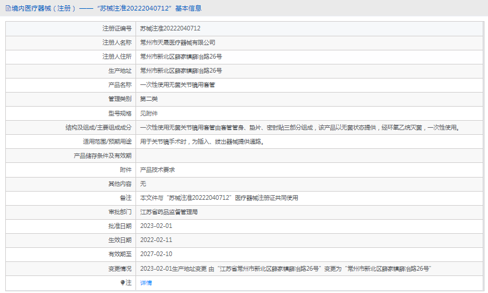The width and height of the screenshot is (488, 293).
Task: Click the 管理类别 label
Action: coord(120,99)
